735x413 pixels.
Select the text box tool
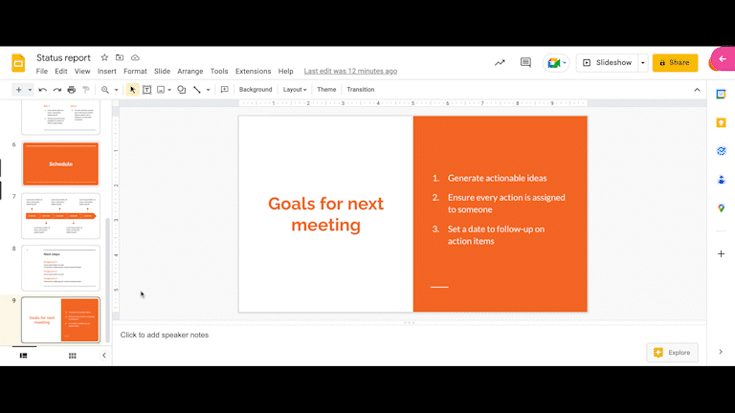146,90
